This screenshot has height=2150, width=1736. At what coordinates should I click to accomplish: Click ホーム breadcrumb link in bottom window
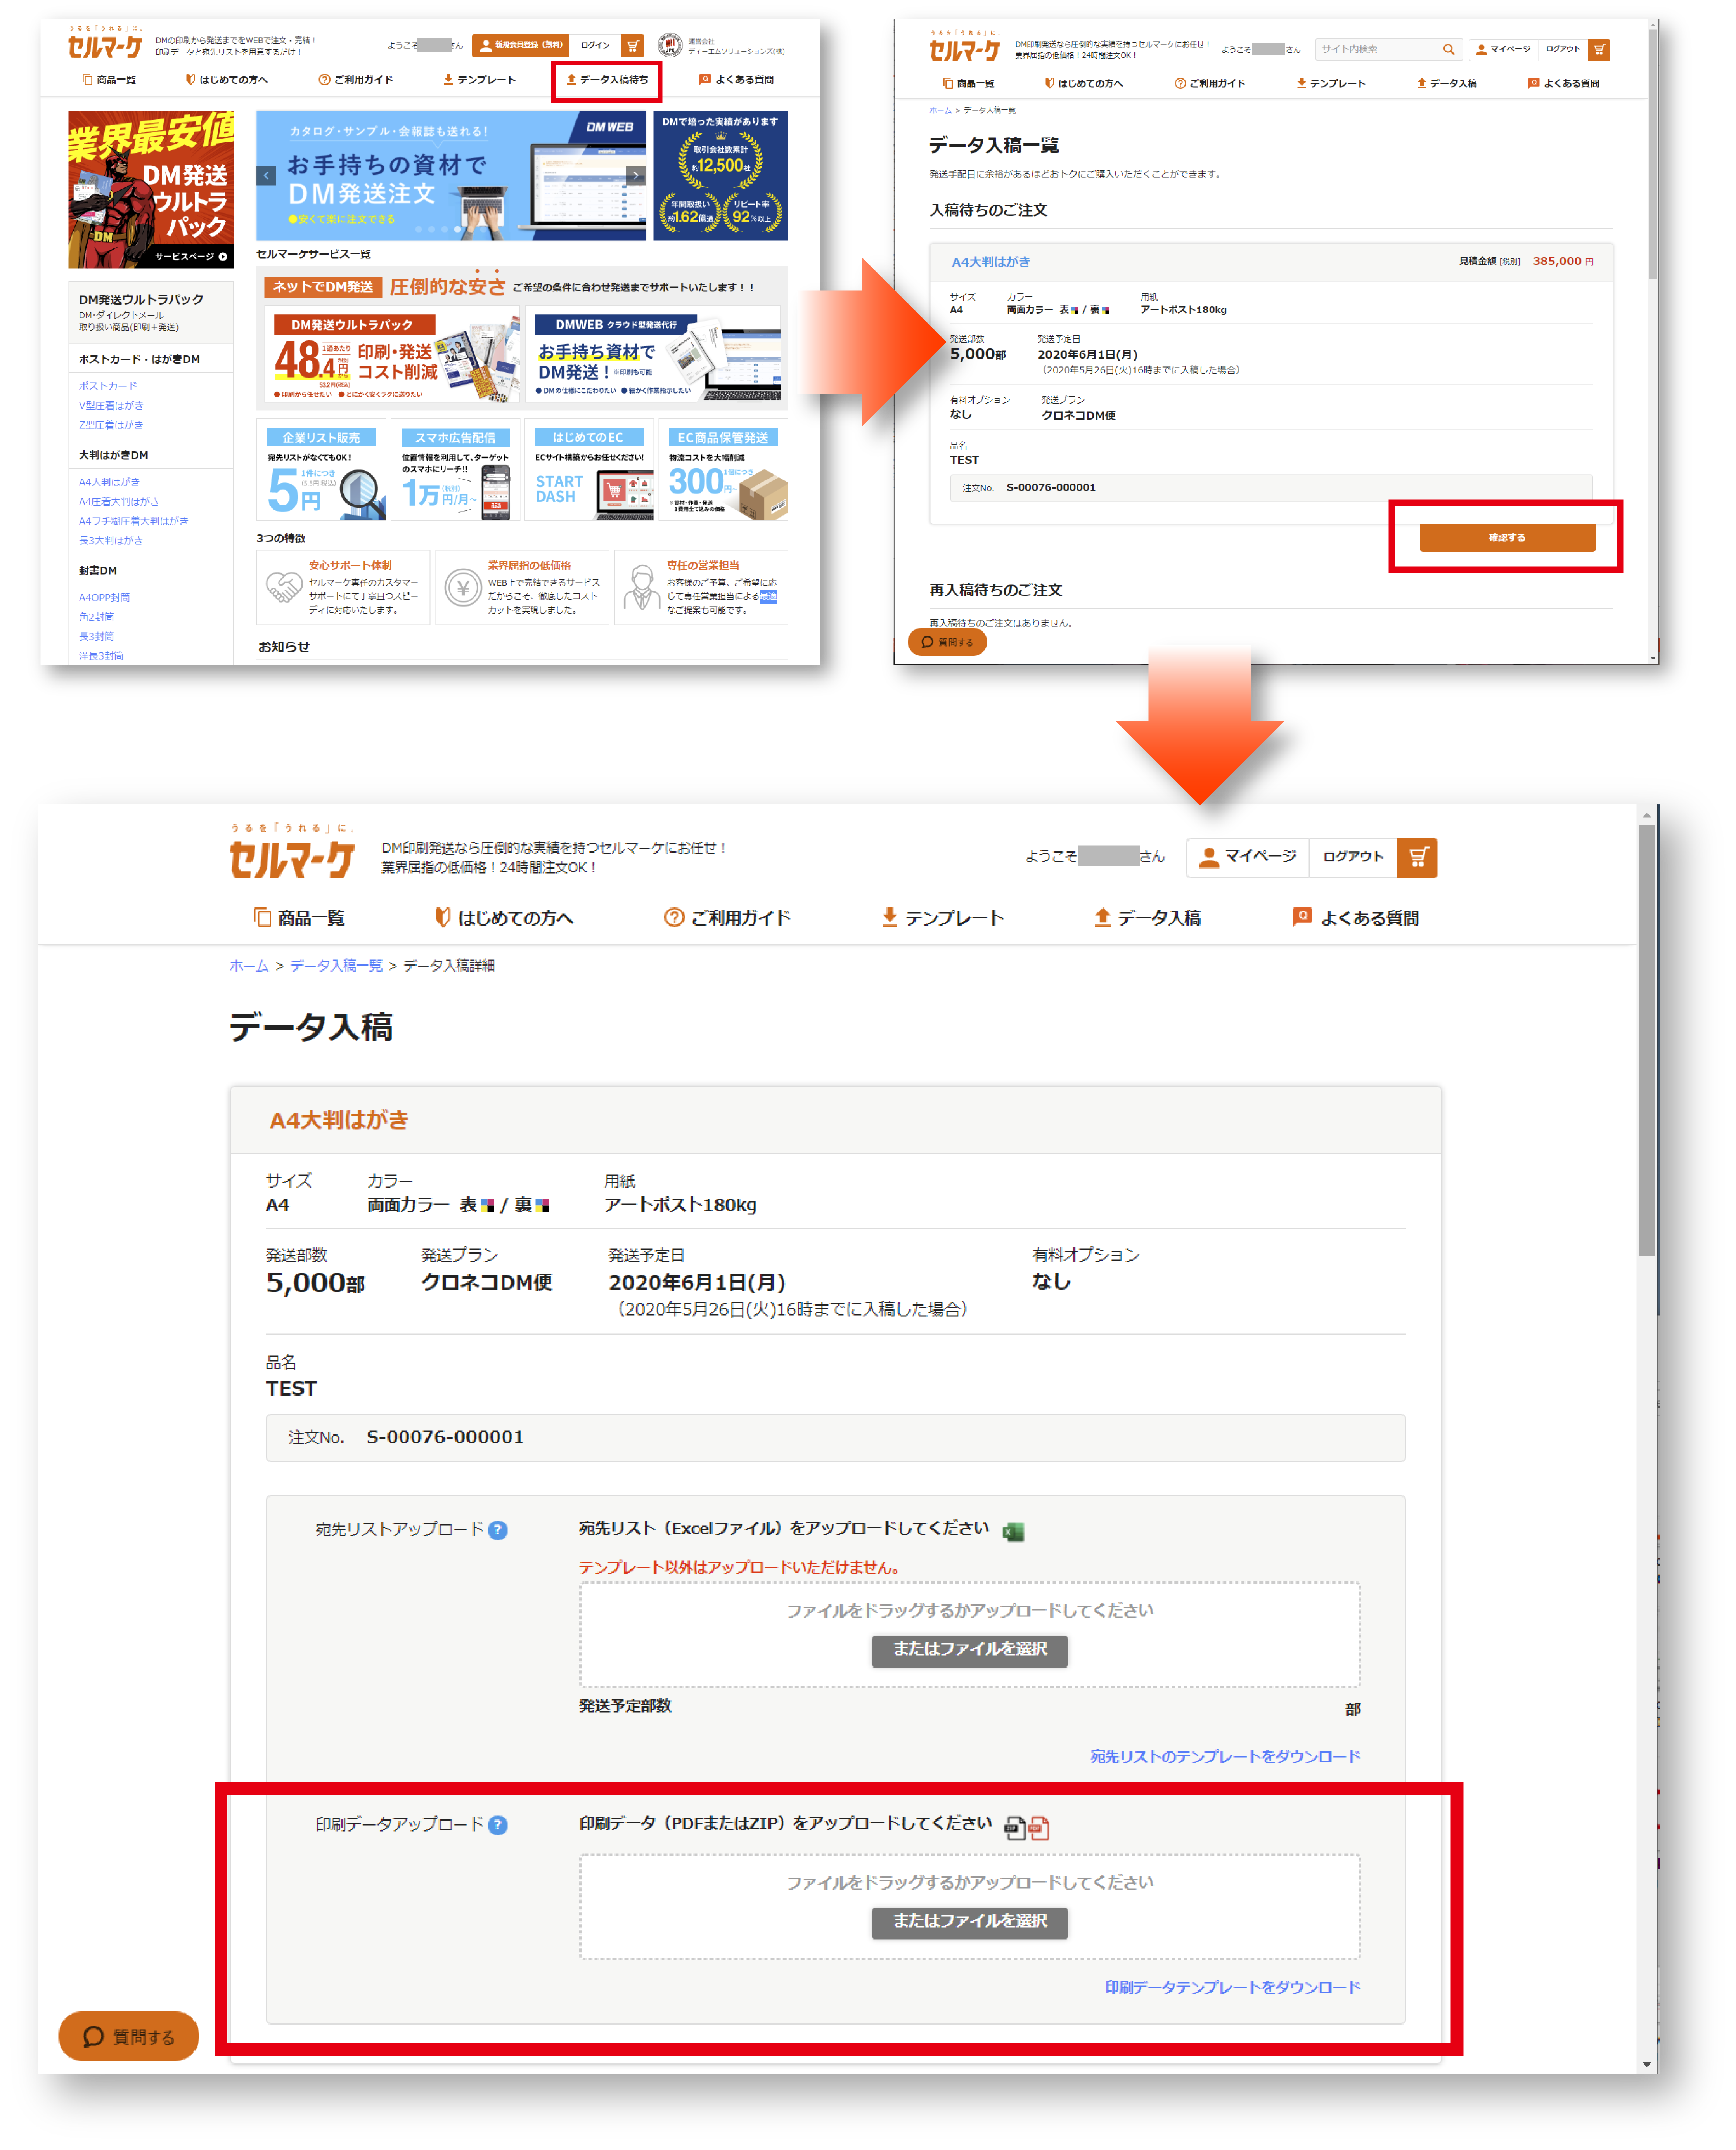coord(249,966)
